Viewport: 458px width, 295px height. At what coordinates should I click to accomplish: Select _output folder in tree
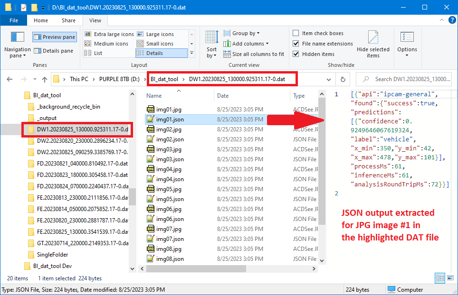[x=47, y=118]
